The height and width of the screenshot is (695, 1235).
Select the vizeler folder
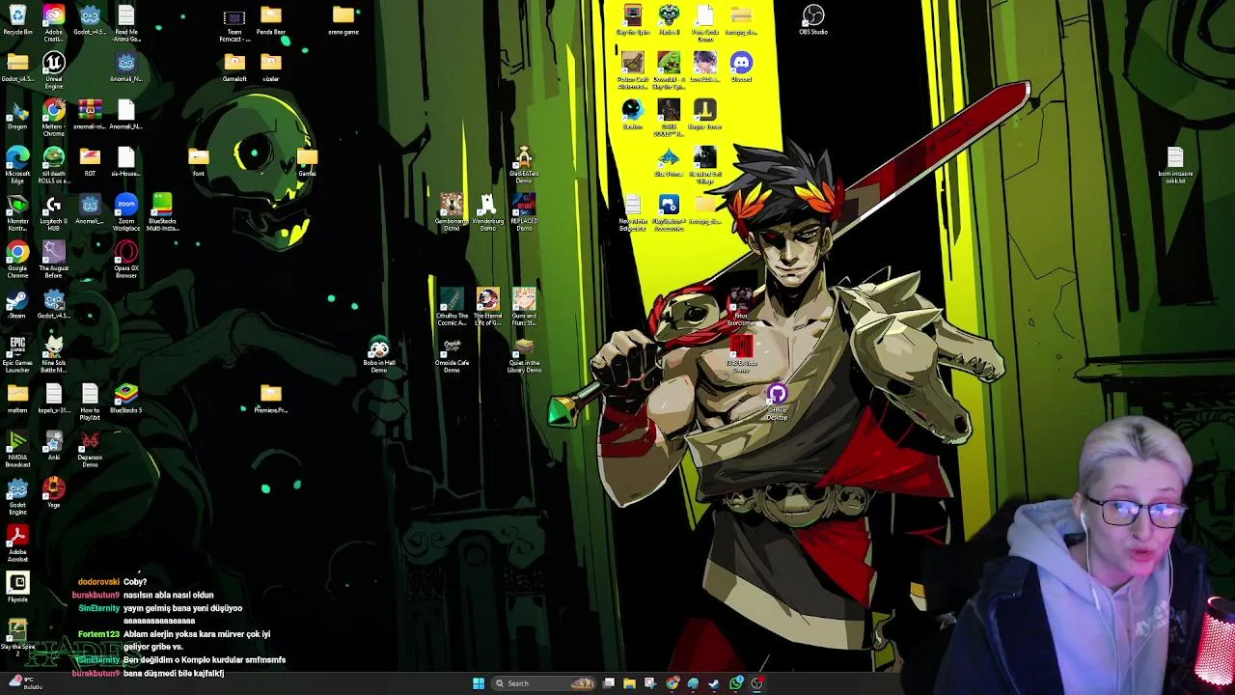tap(270, 67)
